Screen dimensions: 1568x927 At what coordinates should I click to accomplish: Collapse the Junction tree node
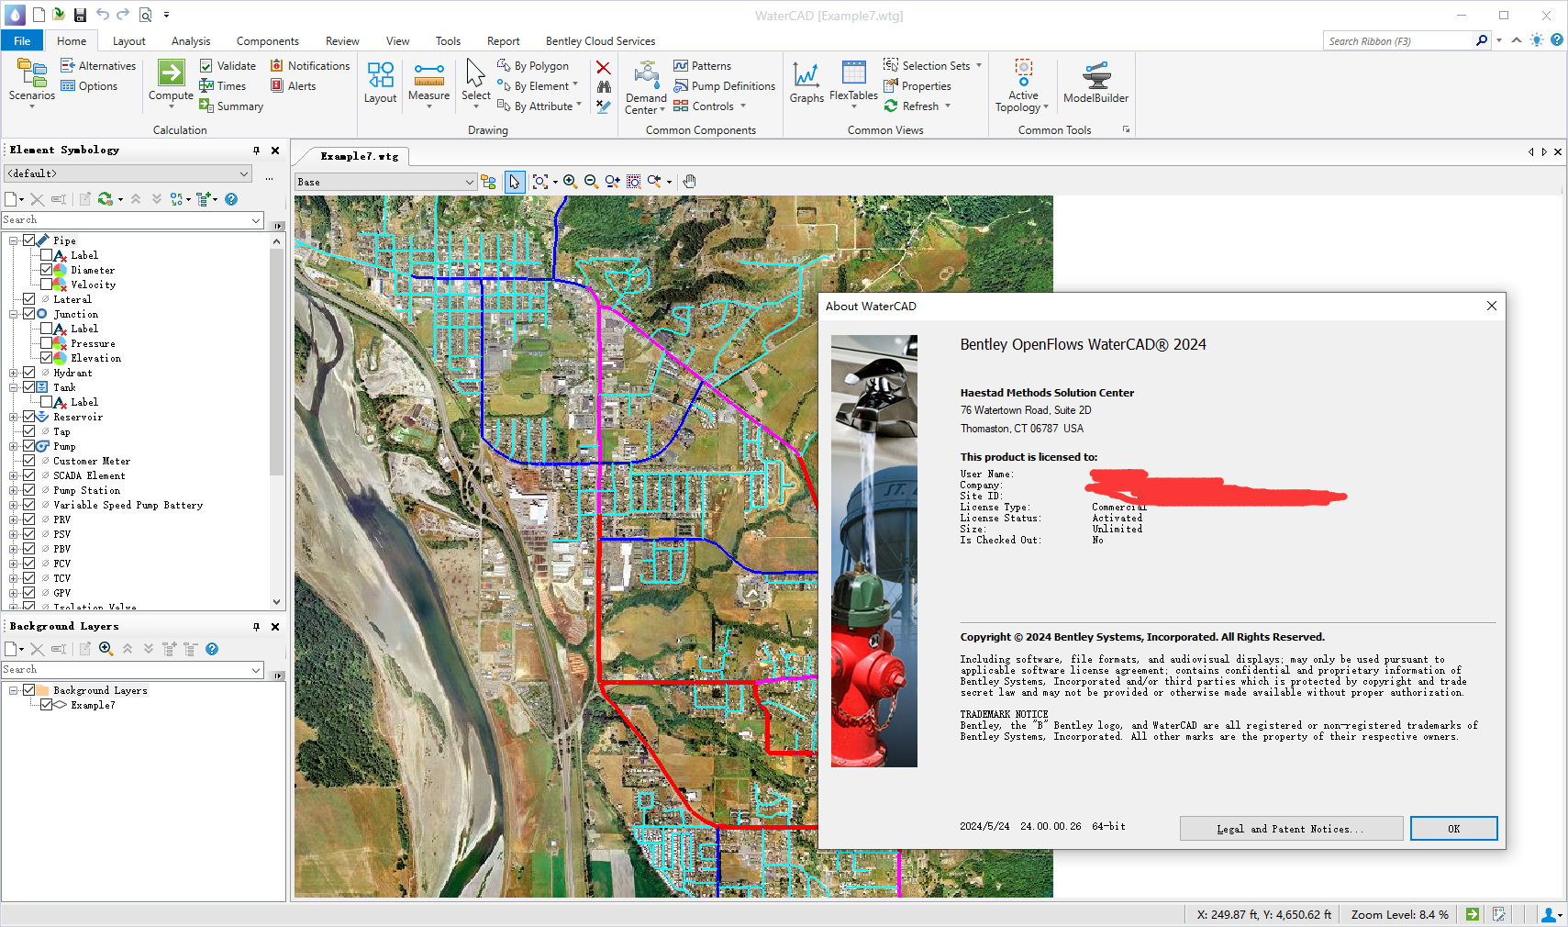click(14, 314)
